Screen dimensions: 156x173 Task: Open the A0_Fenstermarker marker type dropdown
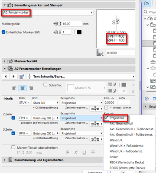pyautogui.click(x=48, y=13)
